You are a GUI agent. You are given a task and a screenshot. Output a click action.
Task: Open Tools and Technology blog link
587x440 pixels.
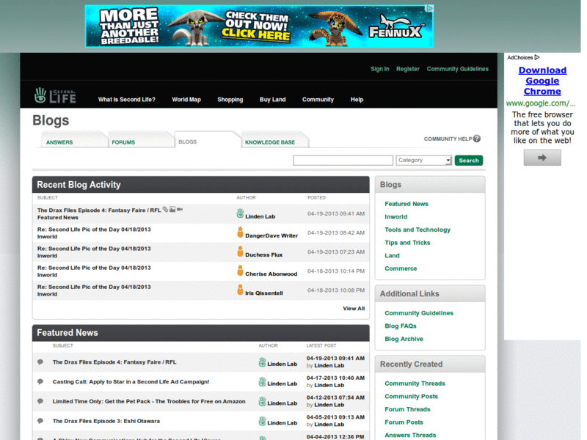[x=418, y=230]
